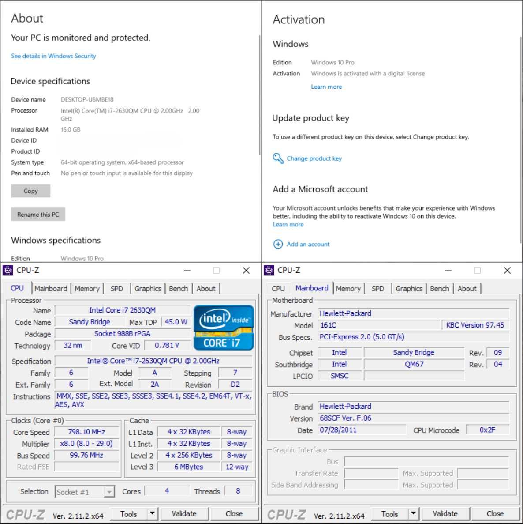Click the Technology value 32 nm
Screen dimensions: 523x524
tap(73, 345)
